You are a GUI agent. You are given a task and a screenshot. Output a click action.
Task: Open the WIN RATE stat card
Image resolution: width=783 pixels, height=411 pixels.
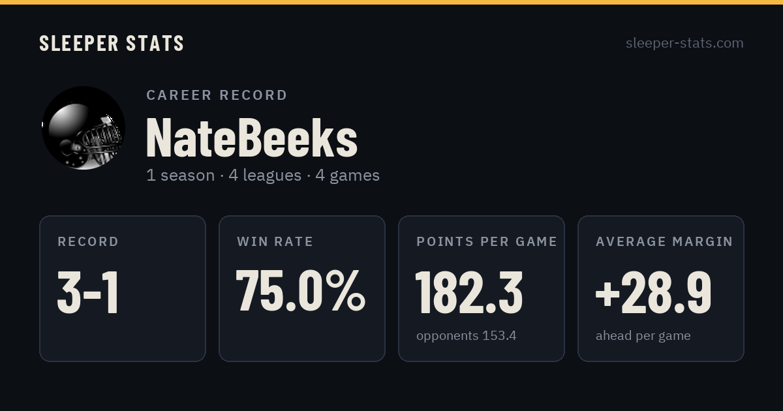coord(302,288)
